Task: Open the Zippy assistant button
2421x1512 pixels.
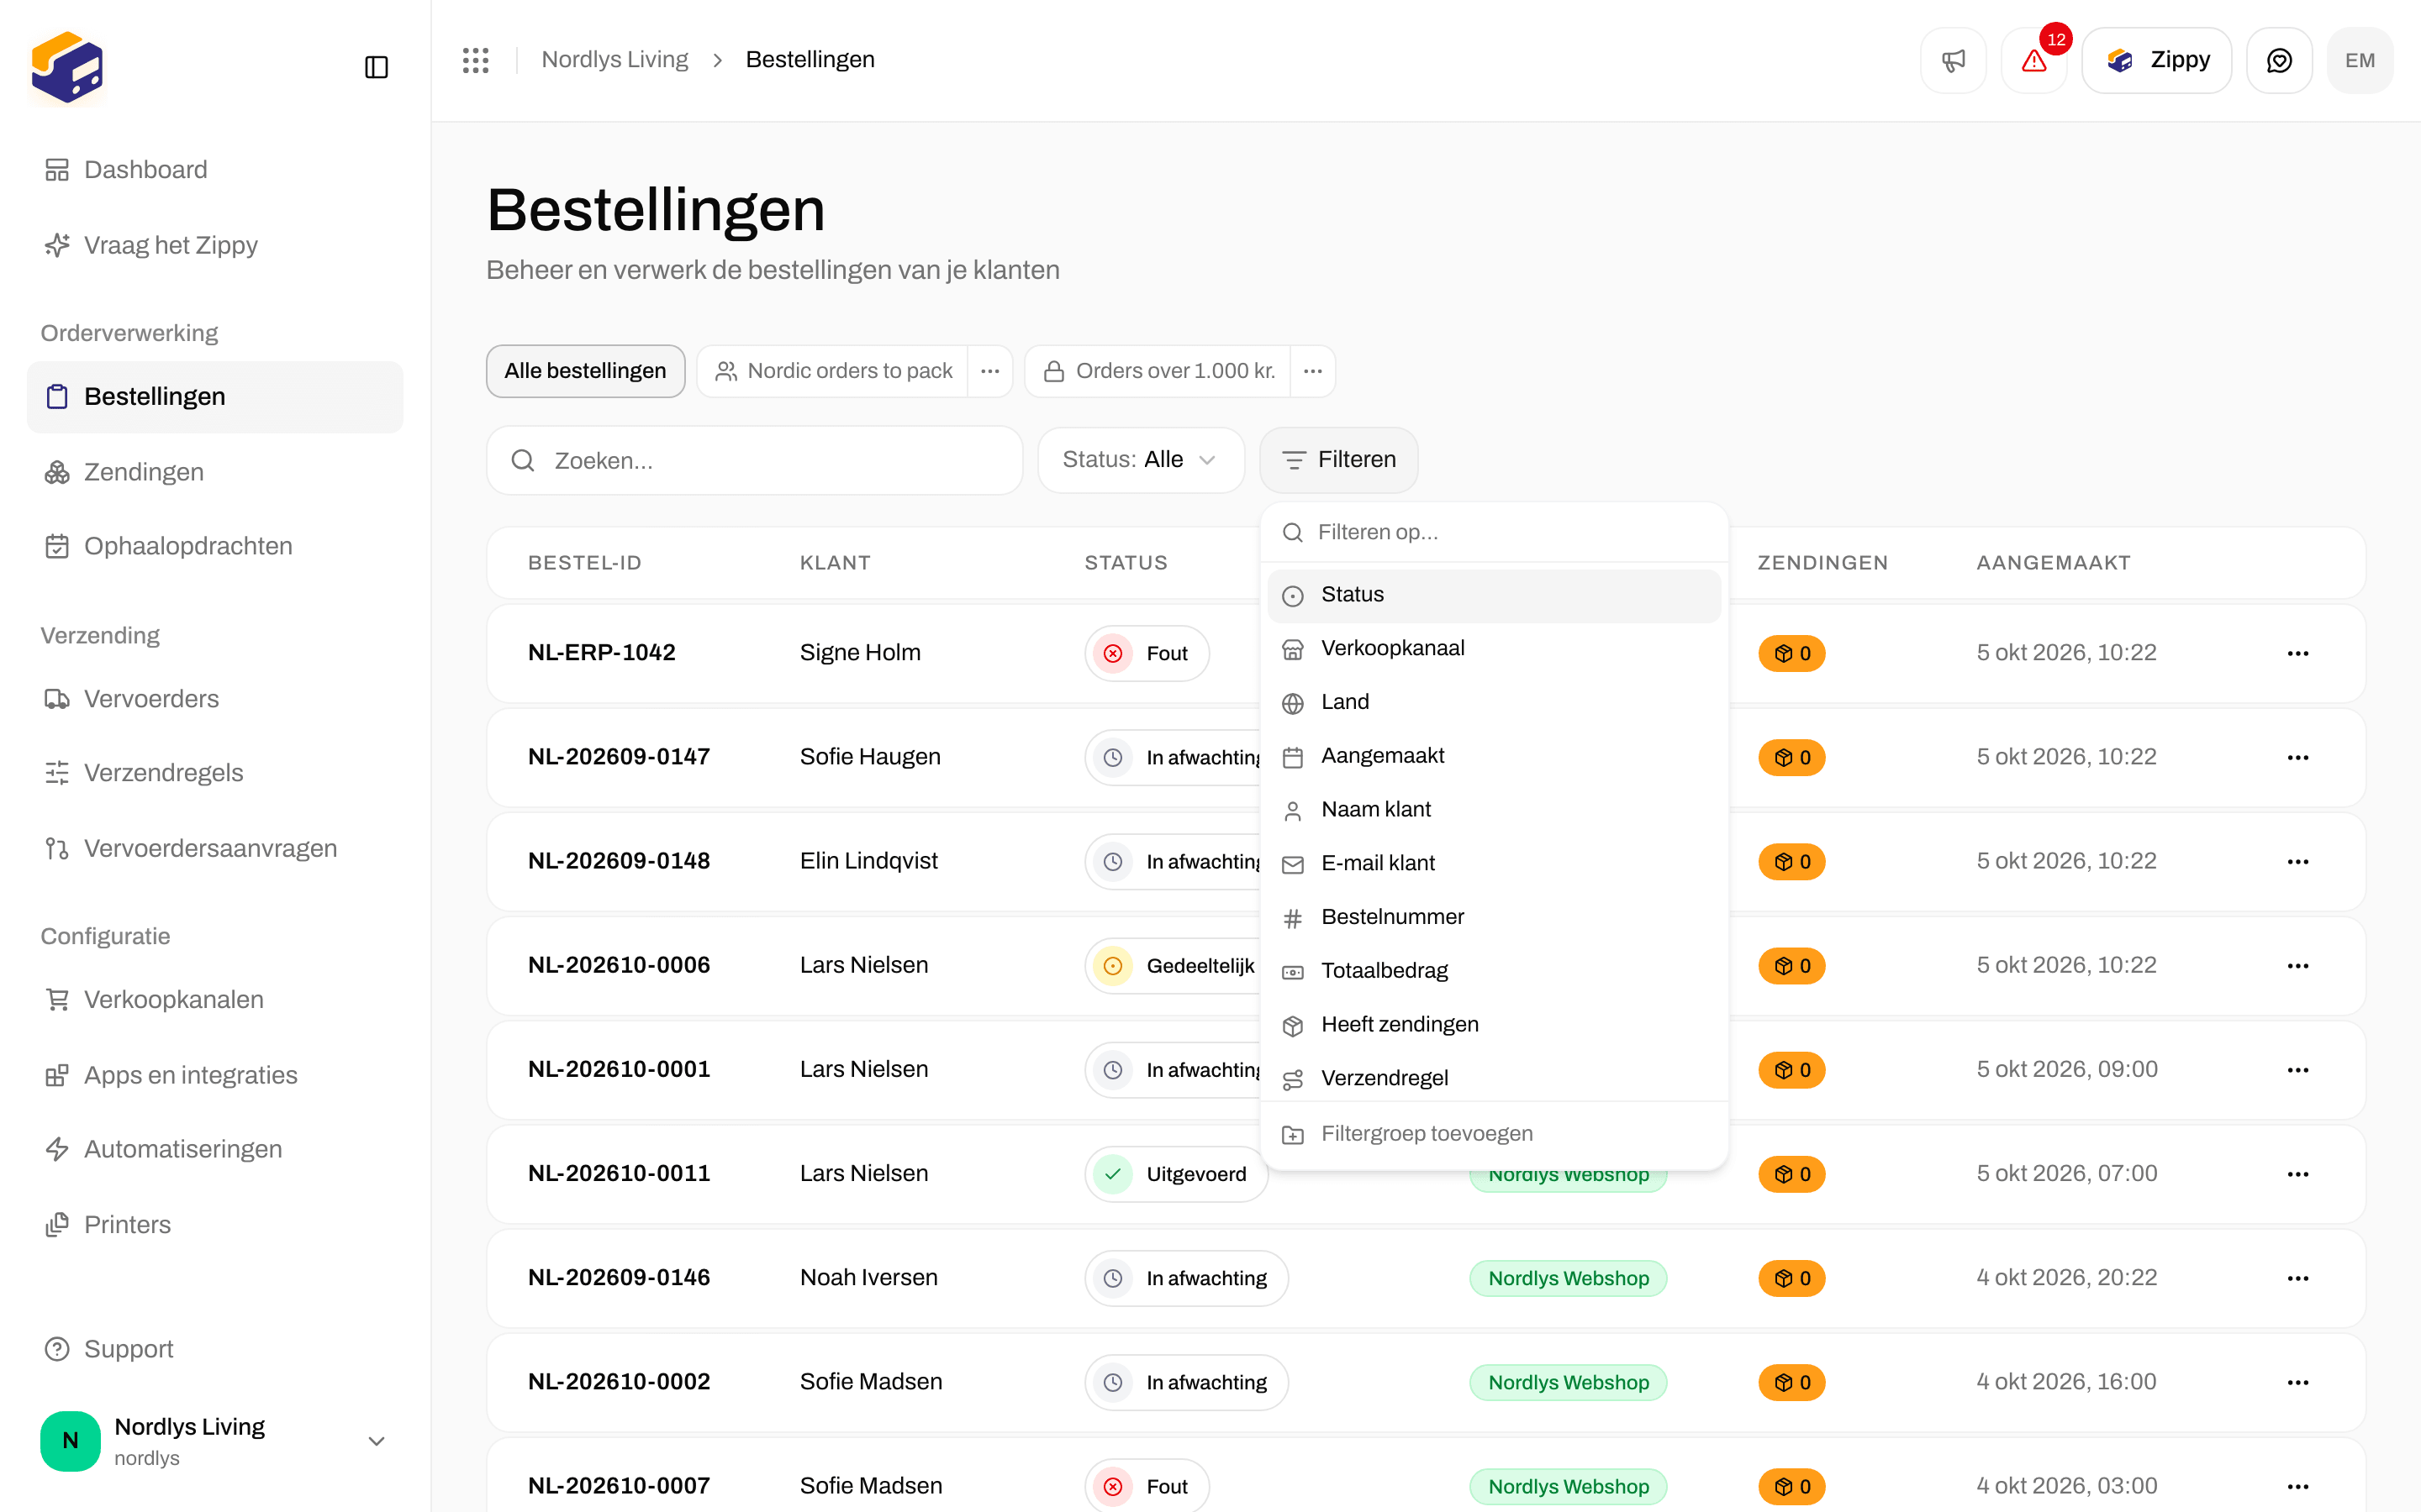Action: (2157, 60)
